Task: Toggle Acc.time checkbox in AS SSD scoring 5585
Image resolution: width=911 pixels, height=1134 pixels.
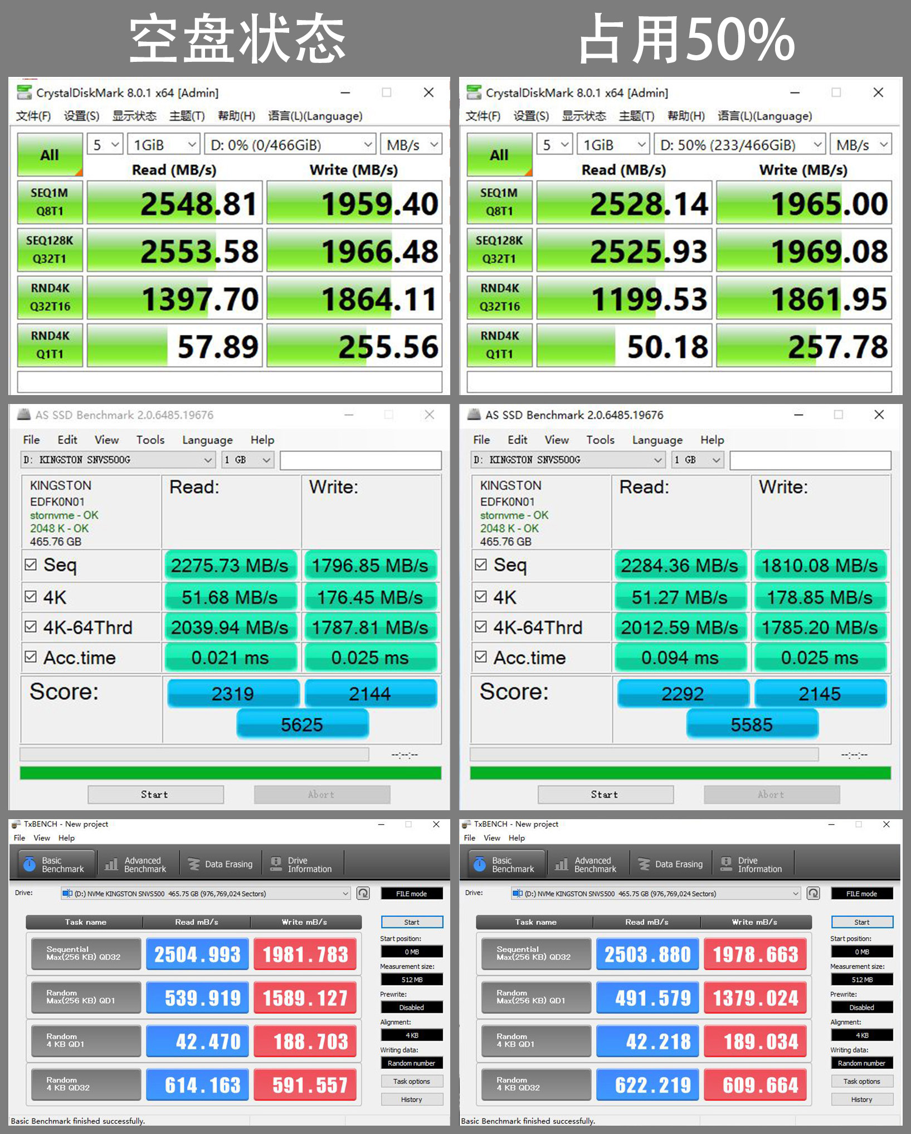Action: [481, 656]
